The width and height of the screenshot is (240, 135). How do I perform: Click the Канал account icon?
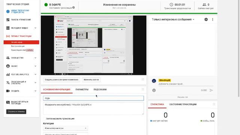(x=8, y=66)
